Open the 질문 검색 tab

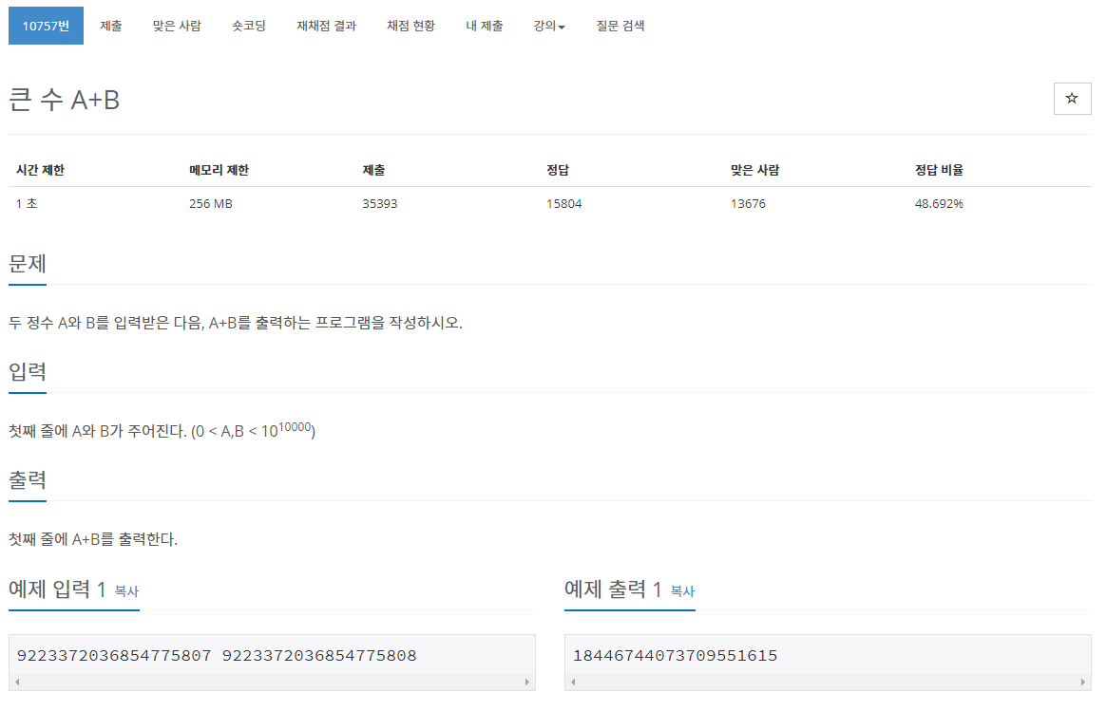point(620,26)
